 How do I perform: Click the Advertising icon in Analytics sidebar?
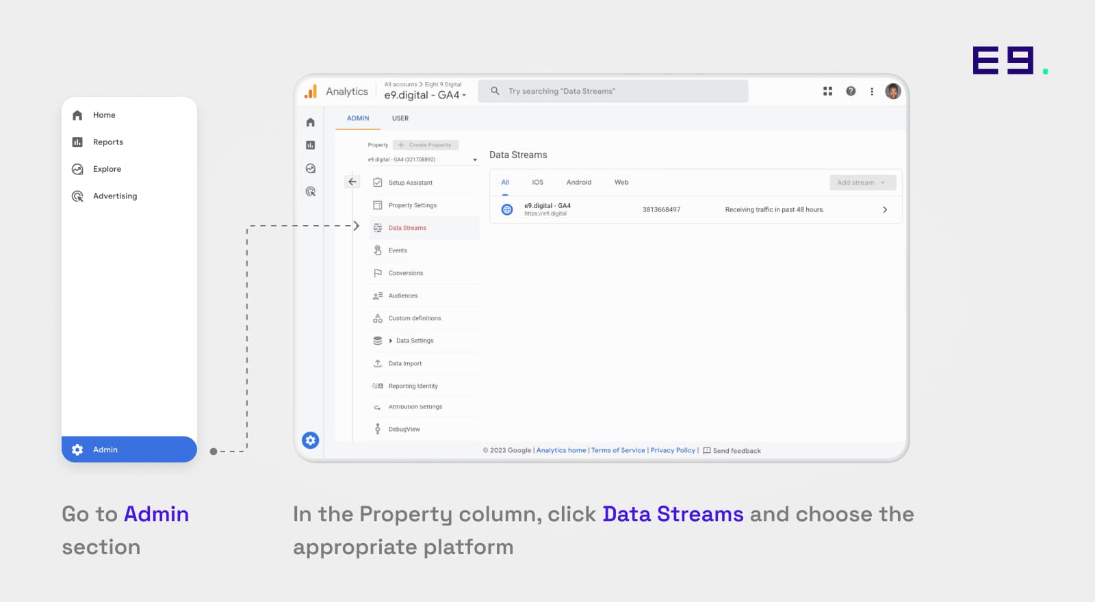click(311, 192)
